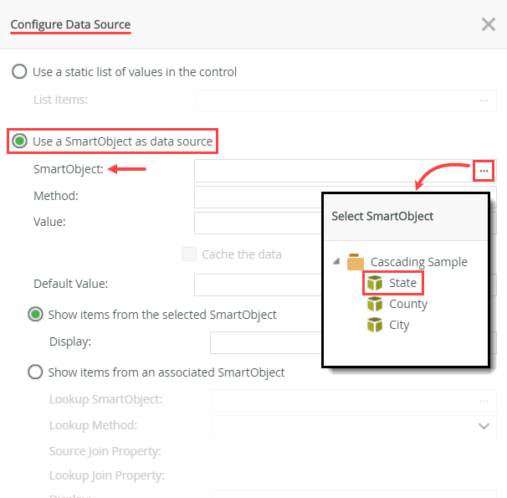Click the County SmartObject cube icon
This screenshot has height=498, width=507.
375,305
